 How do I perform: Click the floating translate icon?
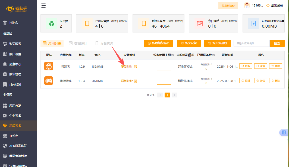point(284,132)
